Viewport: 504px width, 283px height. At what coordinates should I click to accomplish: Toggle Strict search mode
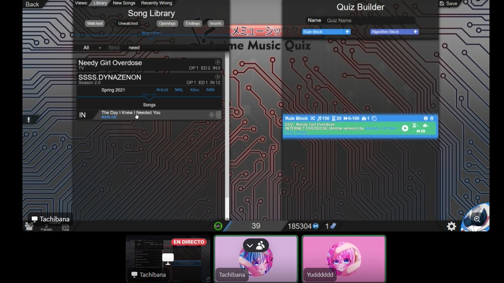click(x=114, y=48)
